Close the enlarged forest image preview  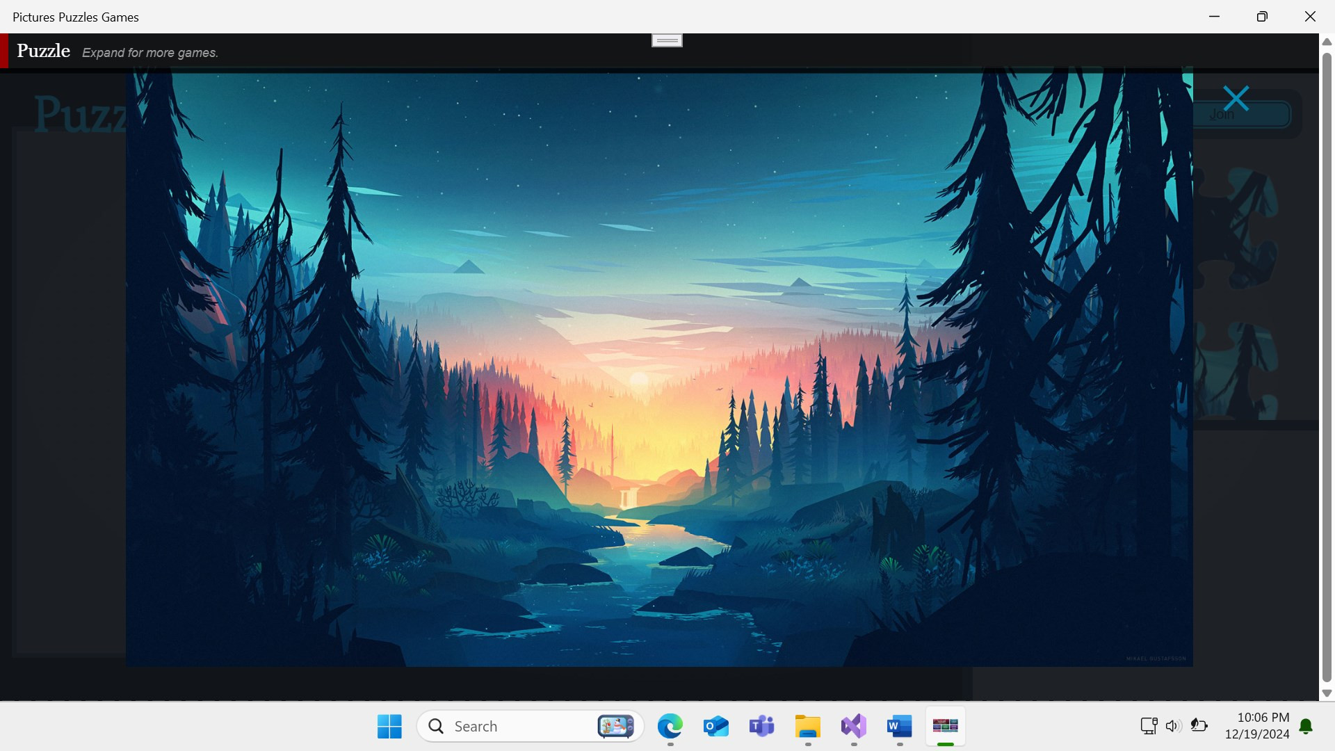(1236, 99)
